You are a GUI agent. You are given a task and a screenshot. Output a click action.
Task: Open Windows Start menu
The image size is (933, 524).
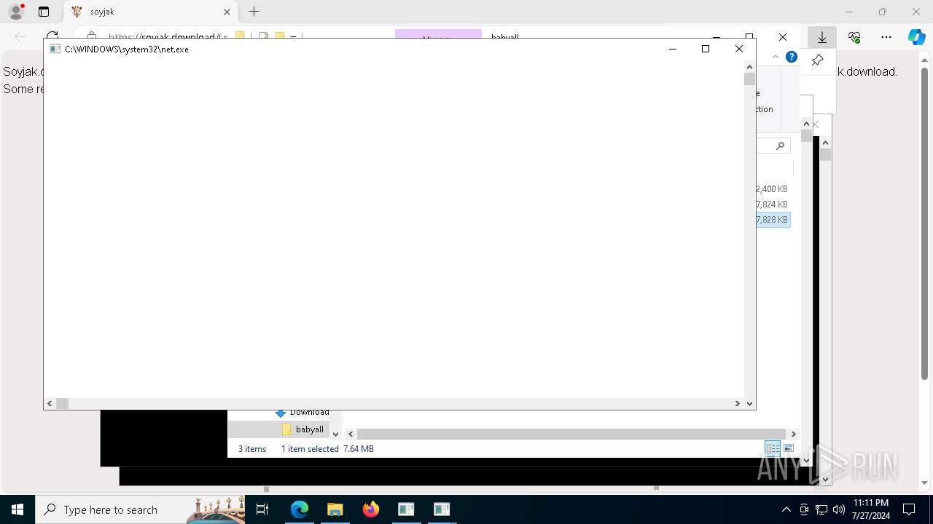[17, 509]
